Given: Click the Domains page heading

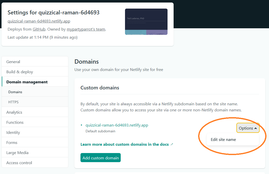Looking at the screenshot, I should click(87, 62).
